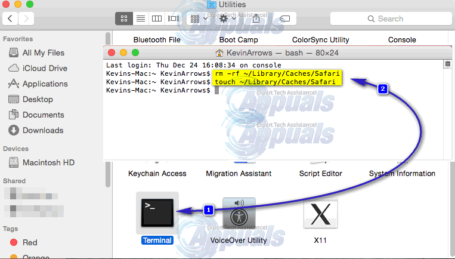Open iCloud Drive in sidebar

(38, 68)
